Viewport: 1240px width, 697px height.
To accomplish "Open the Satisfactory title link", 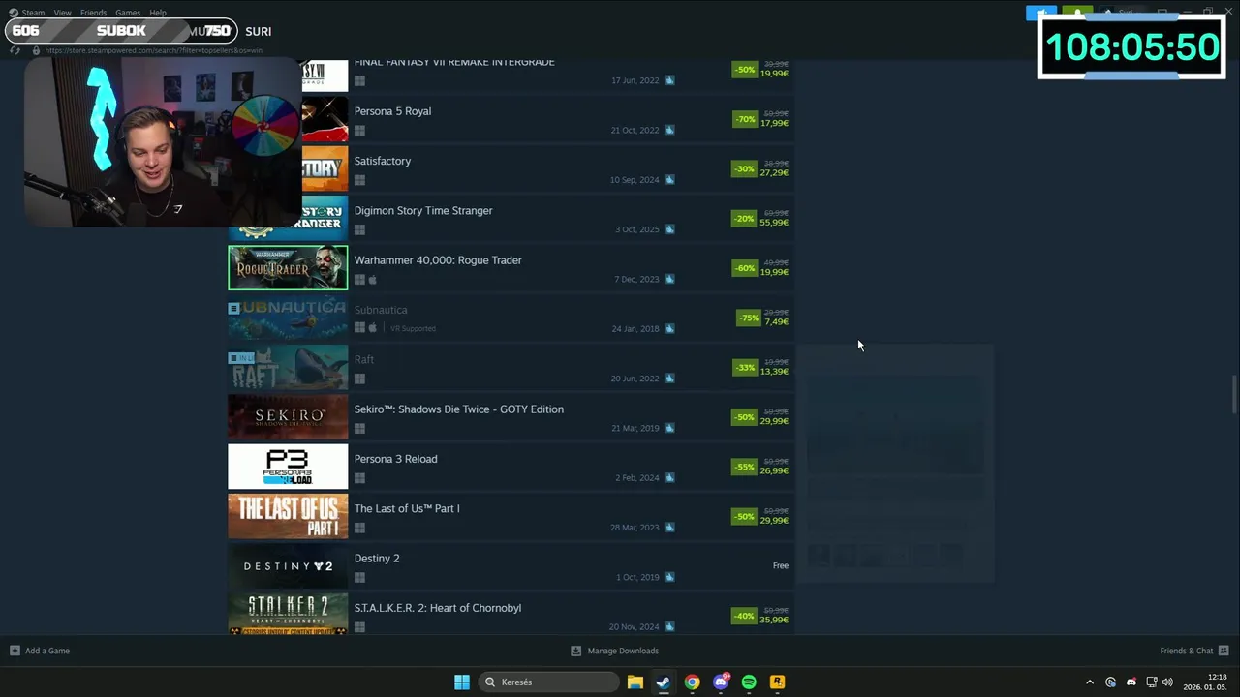I will (x=383, y=161).
